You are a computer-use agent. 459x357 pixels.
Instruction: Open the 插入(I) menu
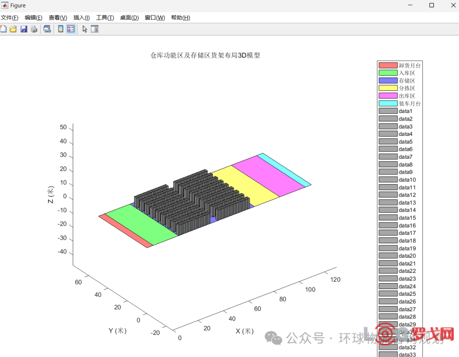(x=81, y=18)
